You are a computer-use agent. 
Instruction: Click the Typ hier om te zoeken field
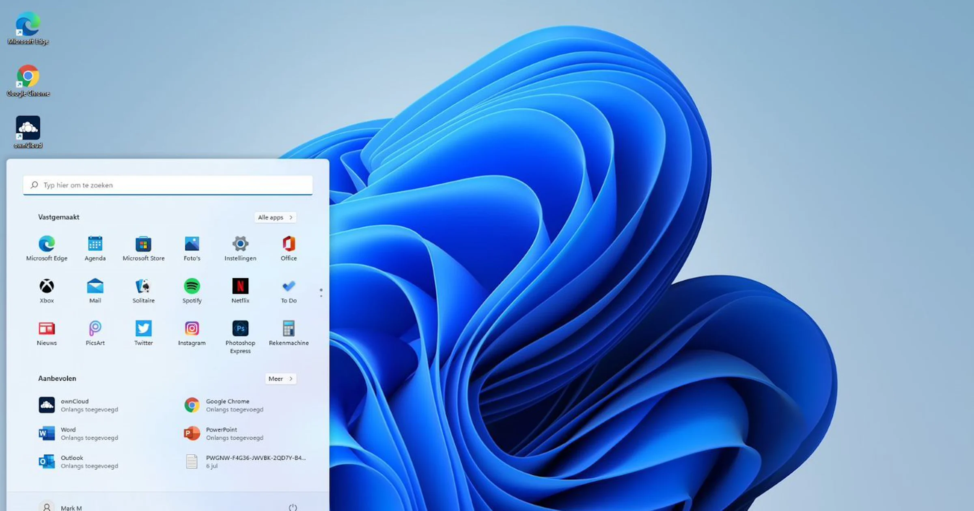(x=168, y=185)
